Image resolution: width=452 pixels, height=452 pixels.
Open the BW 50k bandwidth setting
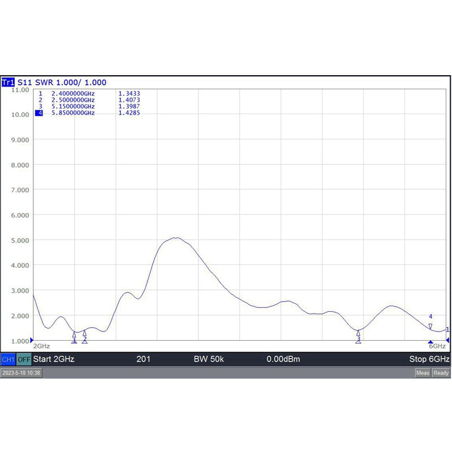click(x=208, y=359)
